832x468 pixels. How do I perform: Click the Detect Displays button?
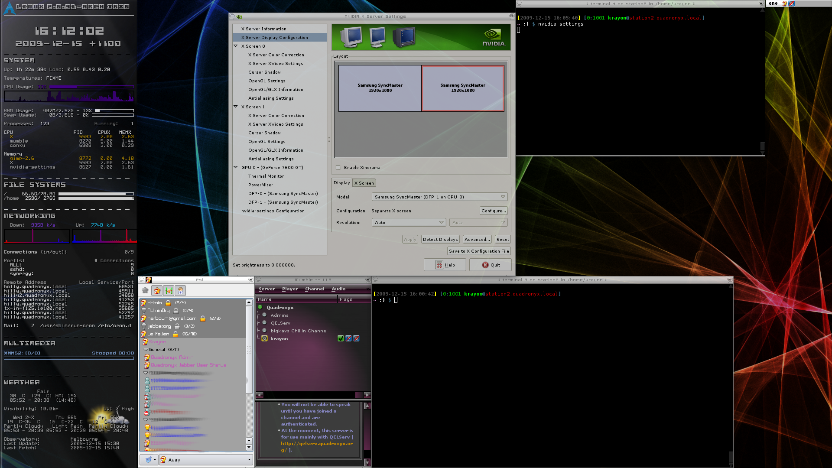point(440,239)
